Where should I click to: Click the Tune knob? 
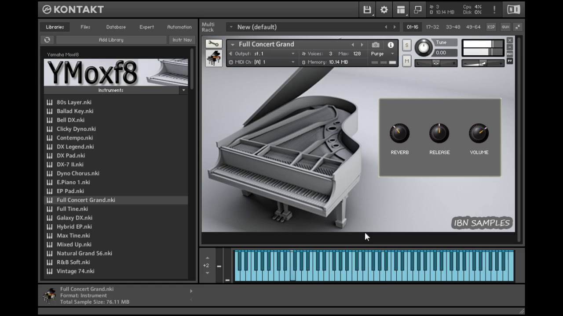click(424, 47)
